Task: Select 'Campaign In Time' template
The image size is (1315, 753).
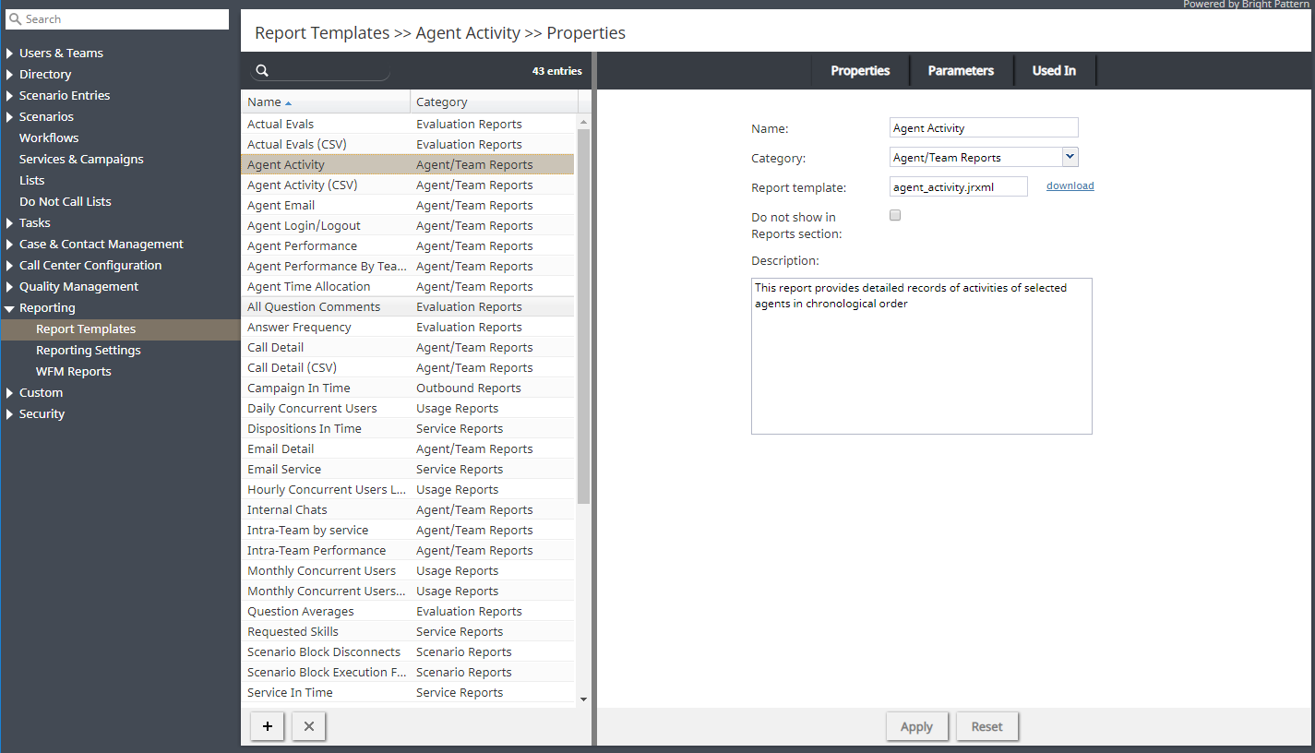Action: tap(408, 388)
